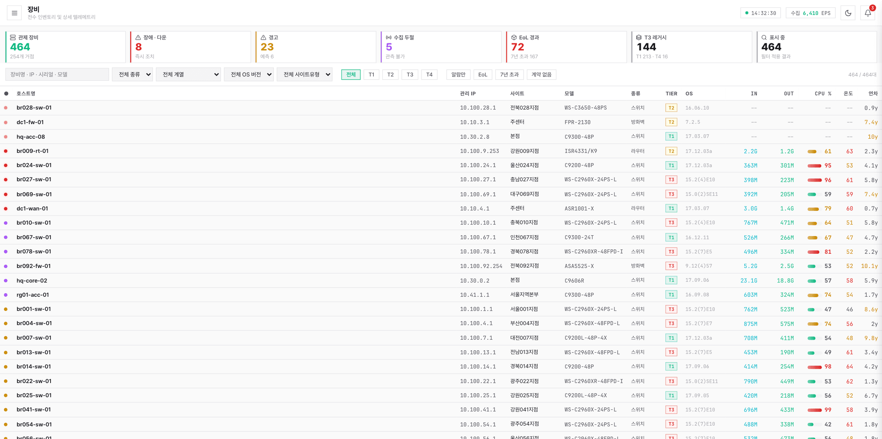
Task: Click the signal icon on 수집 두절 card
Action: point(389,37)
